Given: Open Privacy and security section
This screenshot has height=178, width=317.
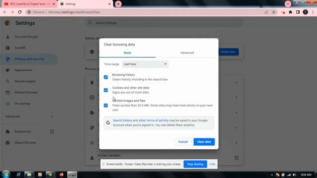Looking at the screenshot, I should pos(29,59).
